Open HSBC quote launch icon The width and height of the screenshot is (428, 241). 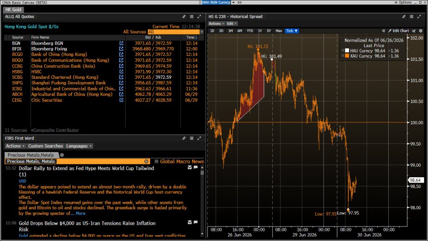click(121, 72)
